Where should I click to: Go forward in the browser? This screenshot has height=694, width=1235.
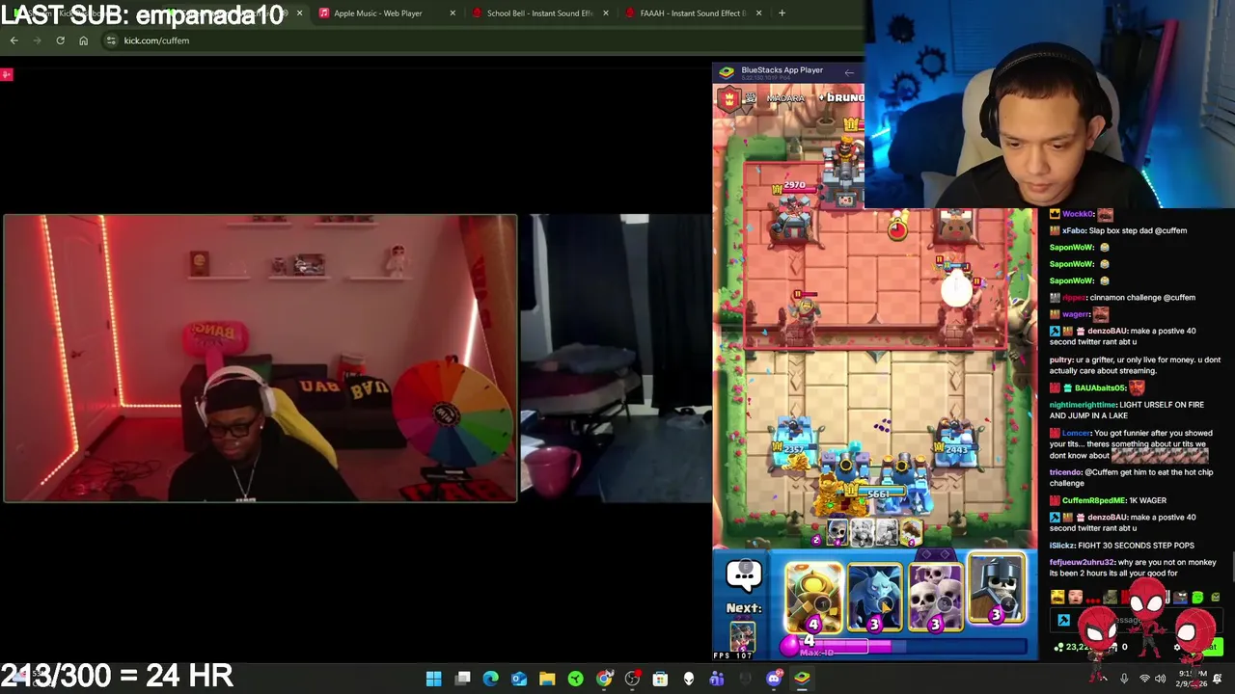[x=37, y=40]
